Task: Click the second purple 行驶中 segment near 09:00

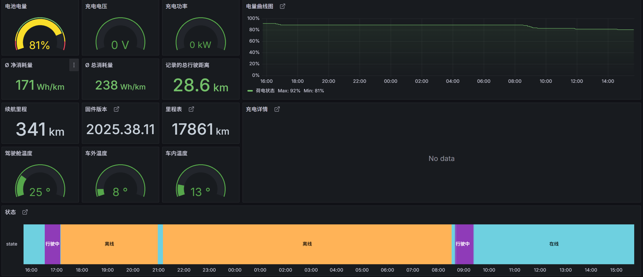Action: 464,244
